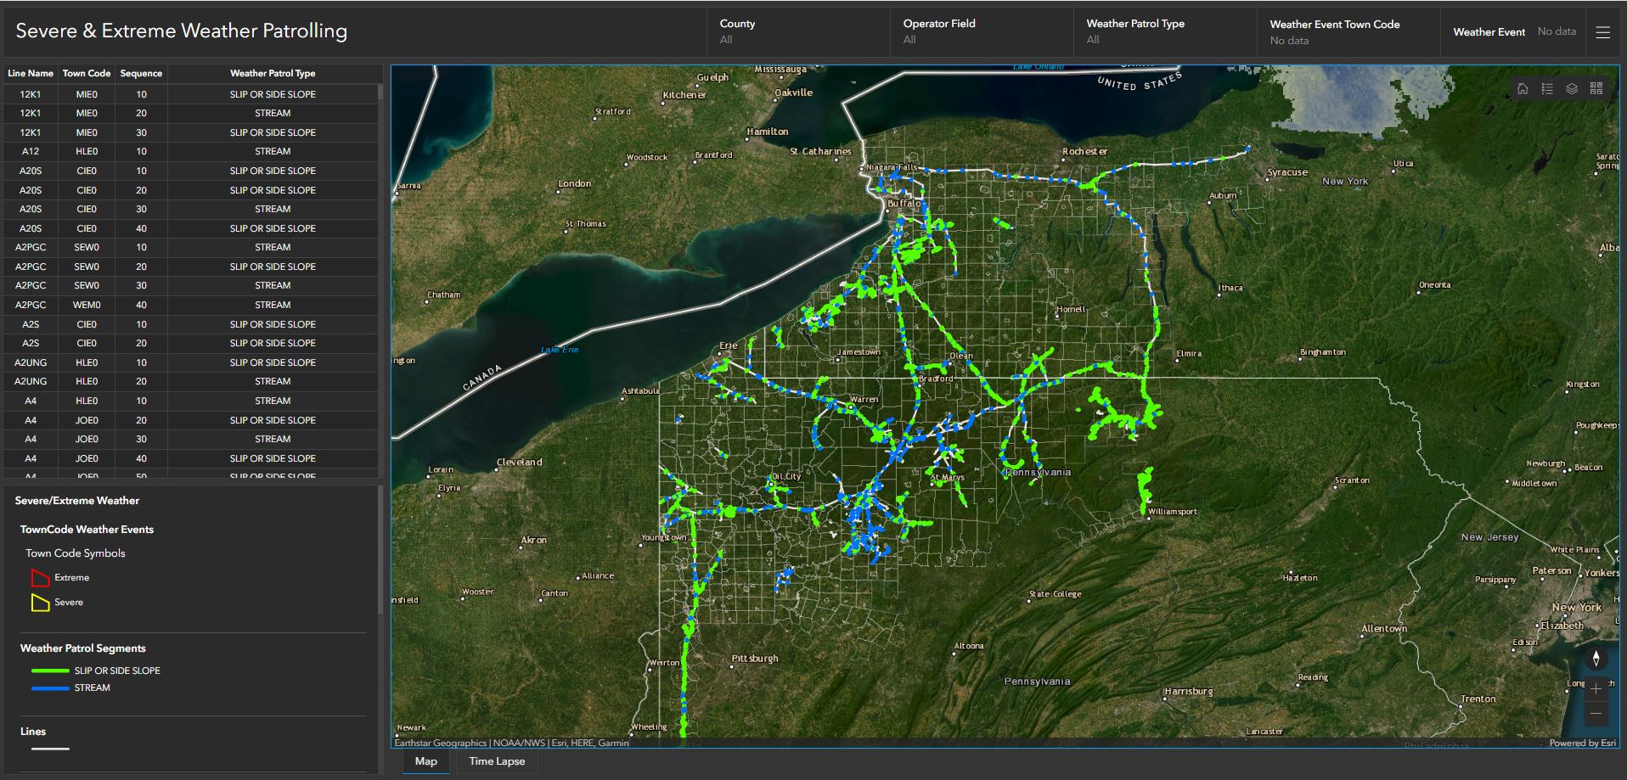Open the map legend icon
Image resolution: width=1627 pixels, height=780 pixels.
tap(1547, 87)
